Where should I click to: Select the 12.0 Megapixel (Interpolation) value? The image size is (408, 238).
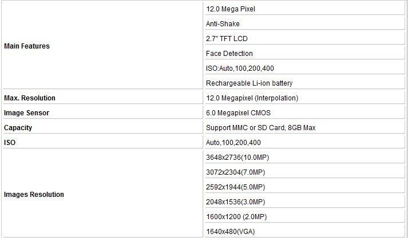(x=252, y=98)
